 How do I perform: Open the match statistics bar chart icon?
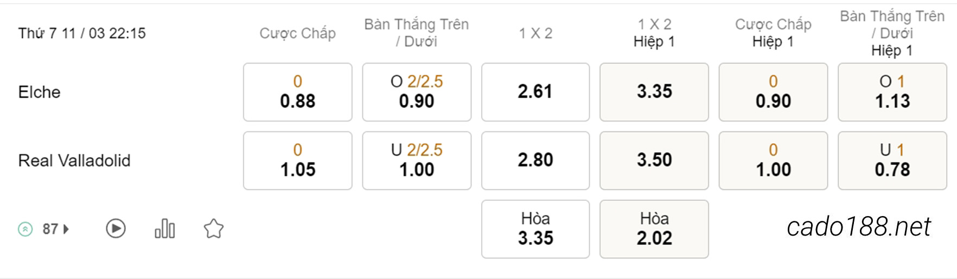164,229
